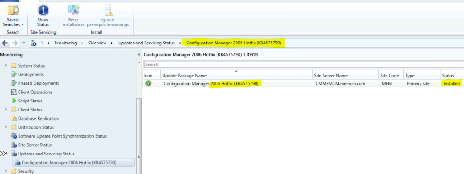Click Retry installation in the ribbon
Screen dimensions: 464x174
coord(73,16)
